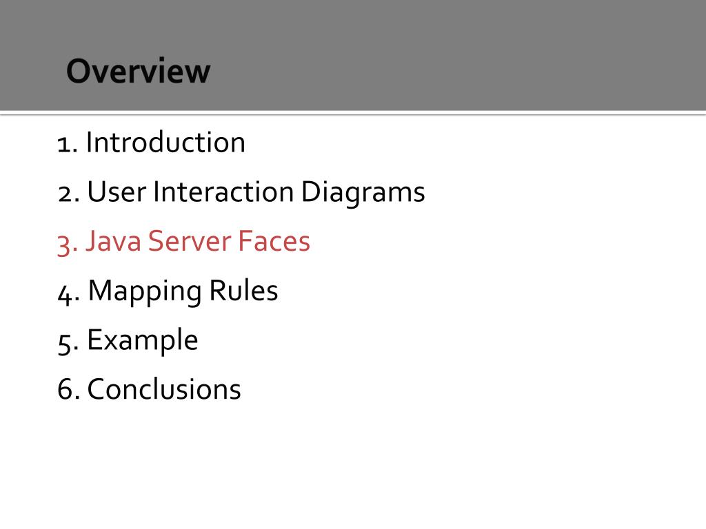706x529 pixels.
Task: Click the number 6 list marker
Action: click(x=69, y=389)
